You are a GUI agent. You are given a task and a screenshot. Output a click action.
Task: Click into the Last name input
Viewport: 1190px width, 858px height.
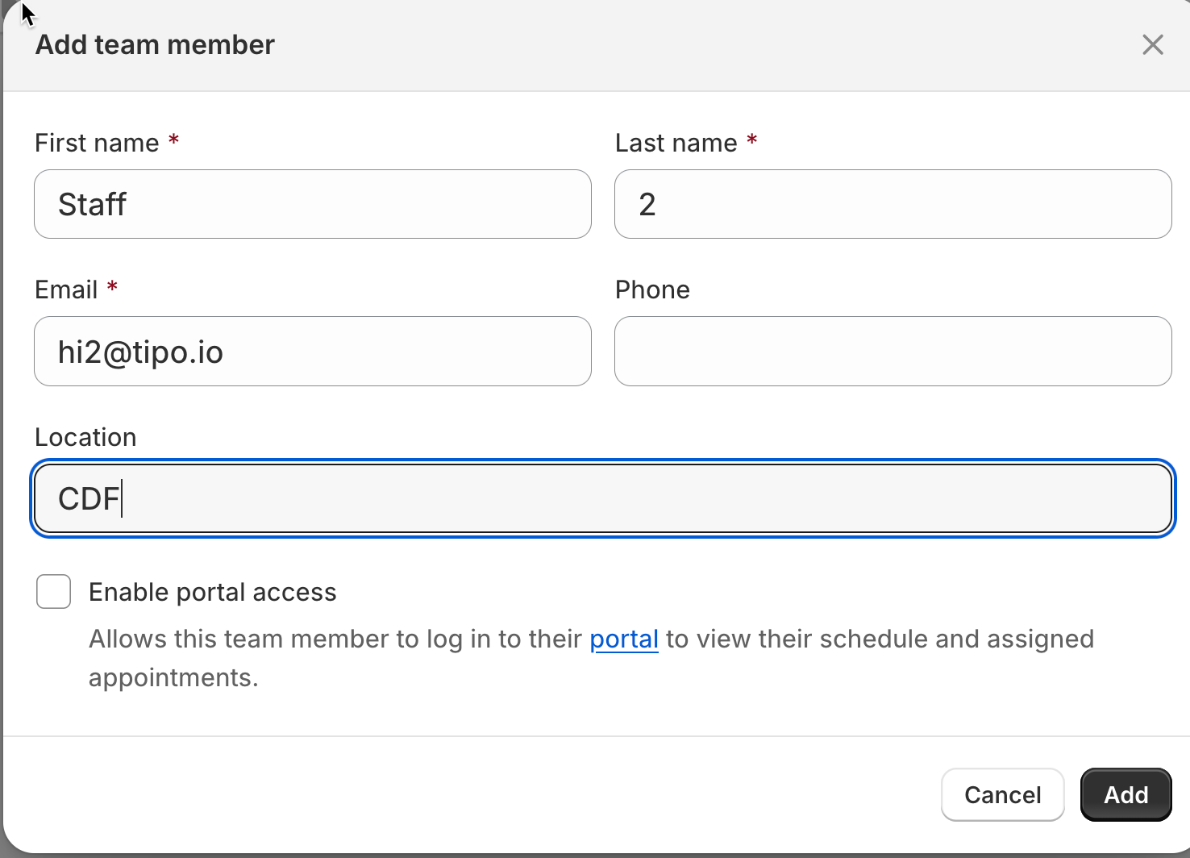point(892,205)
